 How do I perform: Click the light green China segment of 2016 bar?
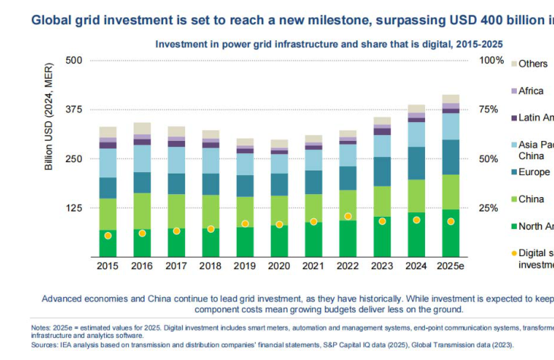click(x=142, y=211)
